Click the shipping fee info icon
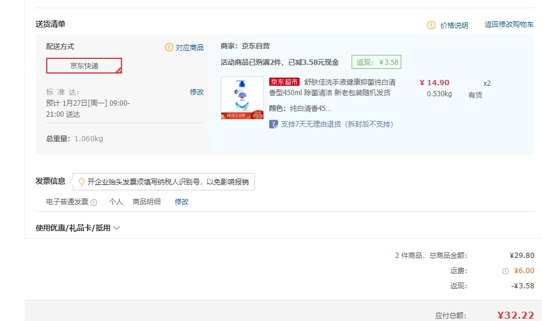Image resolution: width=542 pixels, height=321 pixels. [x=505, y=271]
